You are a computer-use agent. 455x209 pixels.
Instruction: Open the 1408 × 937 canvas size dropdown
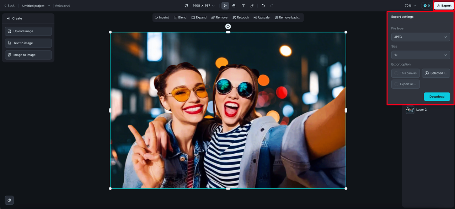pos(204,6)
